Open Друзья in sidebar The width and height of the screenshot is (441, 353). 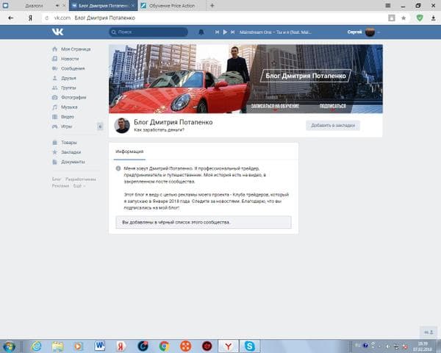[x=65, y=78]
